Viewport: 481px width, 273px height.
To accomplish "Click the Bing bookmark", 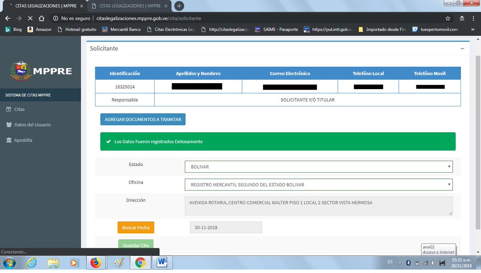I will [13, 29].
